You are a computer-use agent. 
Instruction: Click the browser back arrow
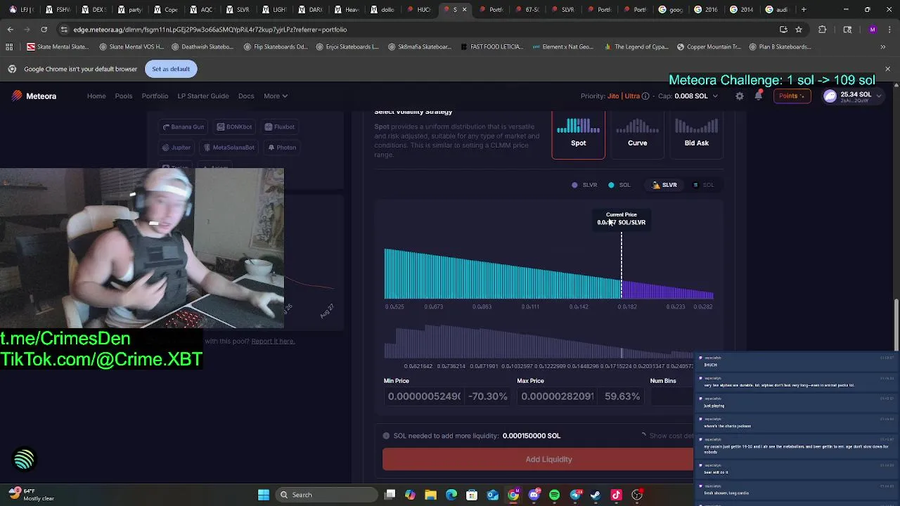click(10, 30)
